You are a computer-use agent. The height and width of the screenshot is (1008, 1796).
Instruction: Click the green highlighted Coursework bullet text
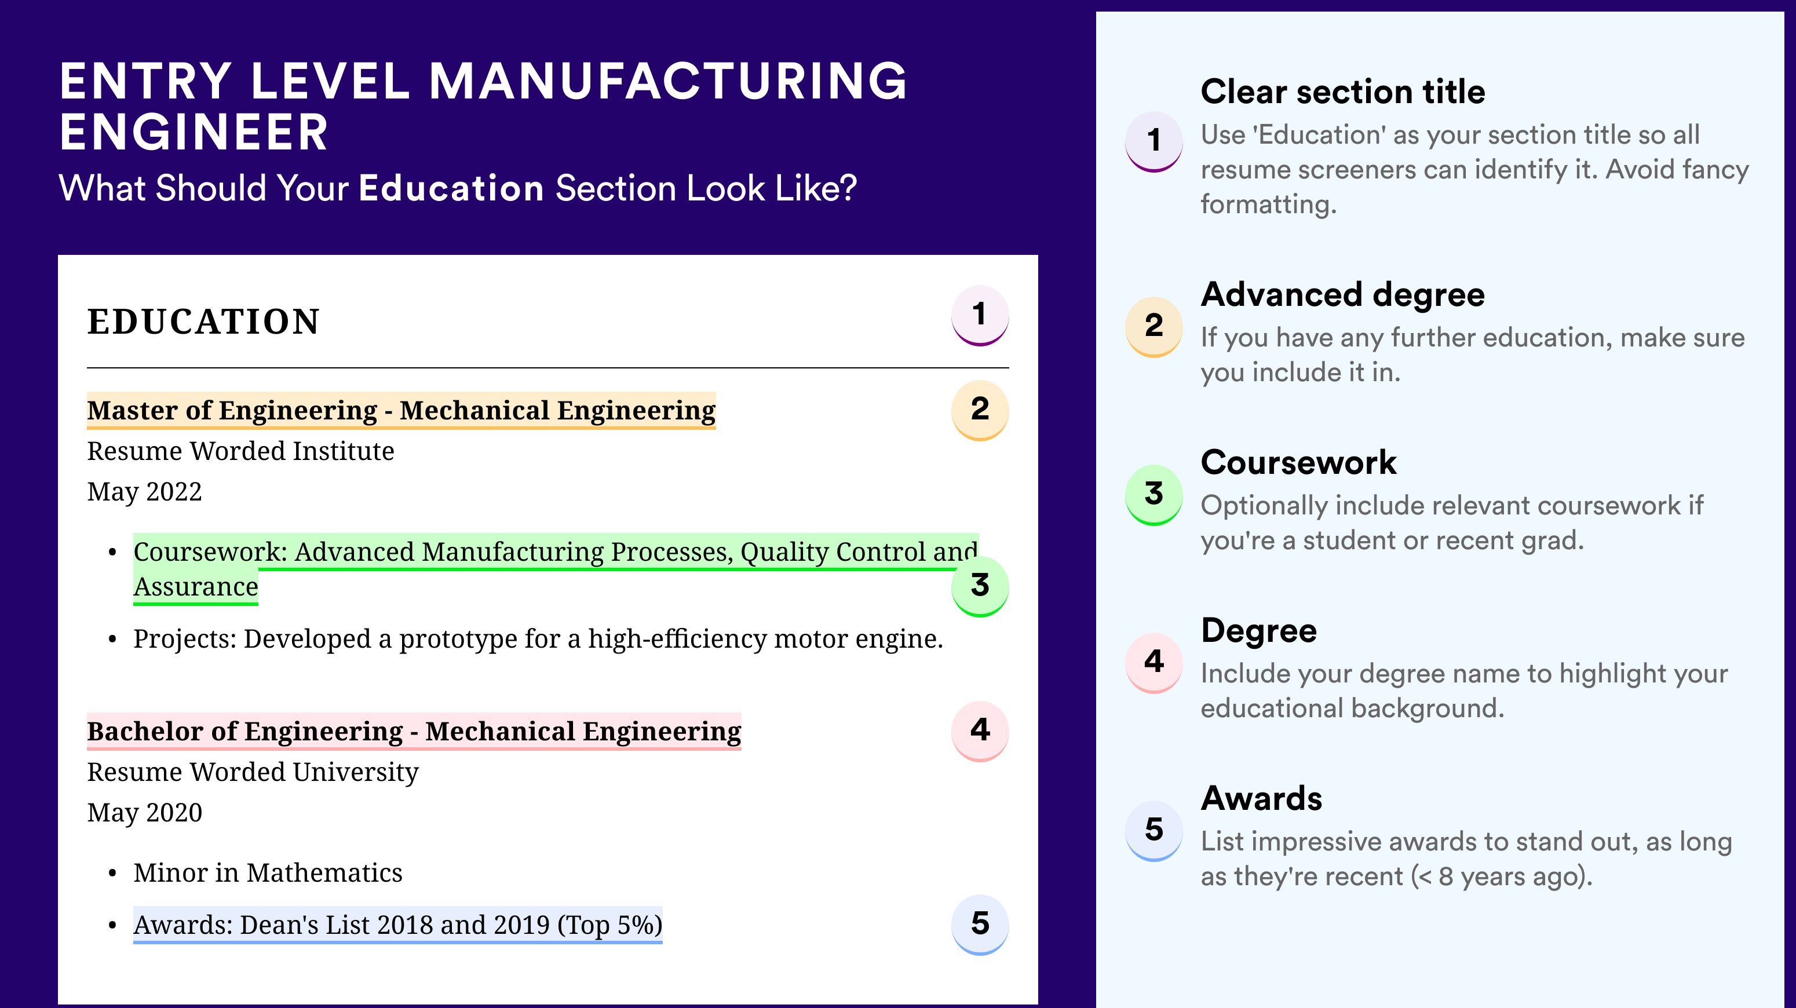tap(556, 569)
